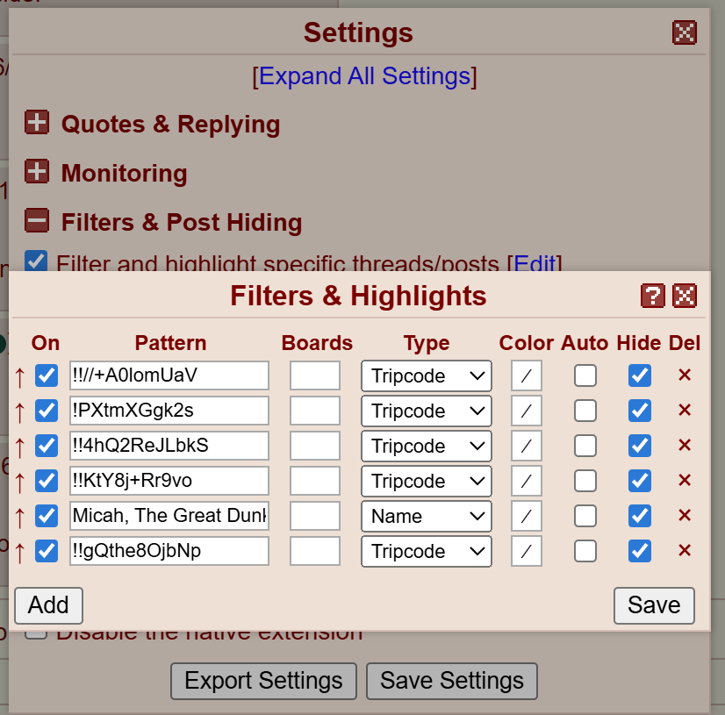
Task: Enable Auto for !!//+A0lomUaV filter
Action: point(585,375)
